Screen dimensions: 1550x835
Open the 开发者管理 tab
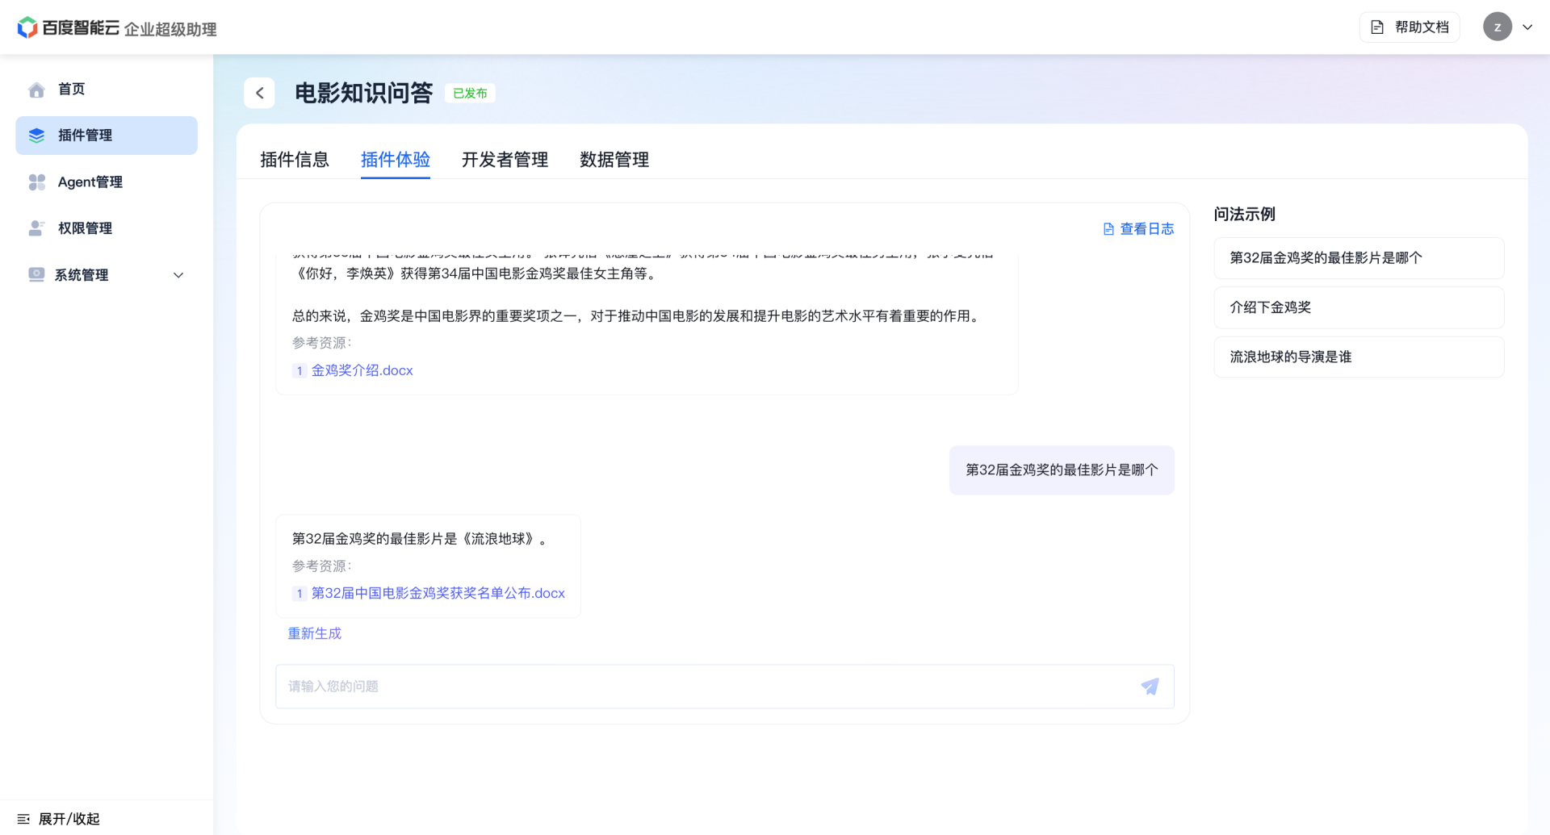coord(505,160)
